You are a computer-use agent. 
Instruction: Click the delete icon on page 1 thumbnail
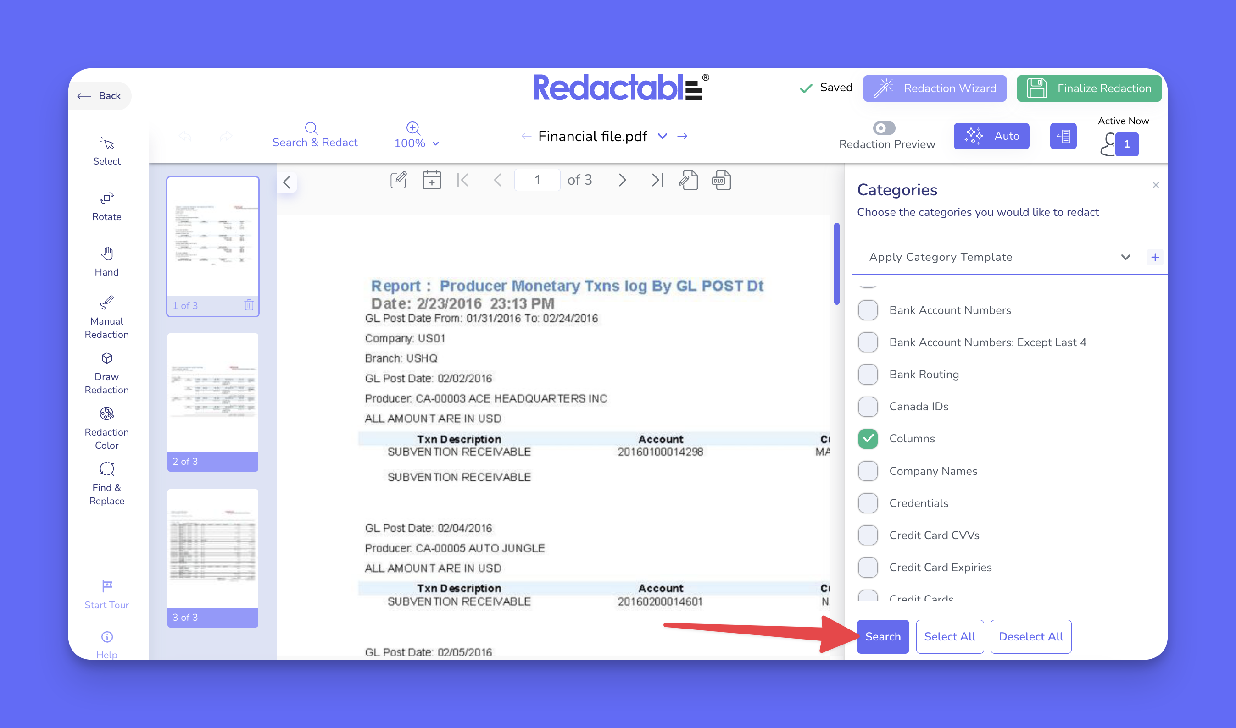(249, 305)
